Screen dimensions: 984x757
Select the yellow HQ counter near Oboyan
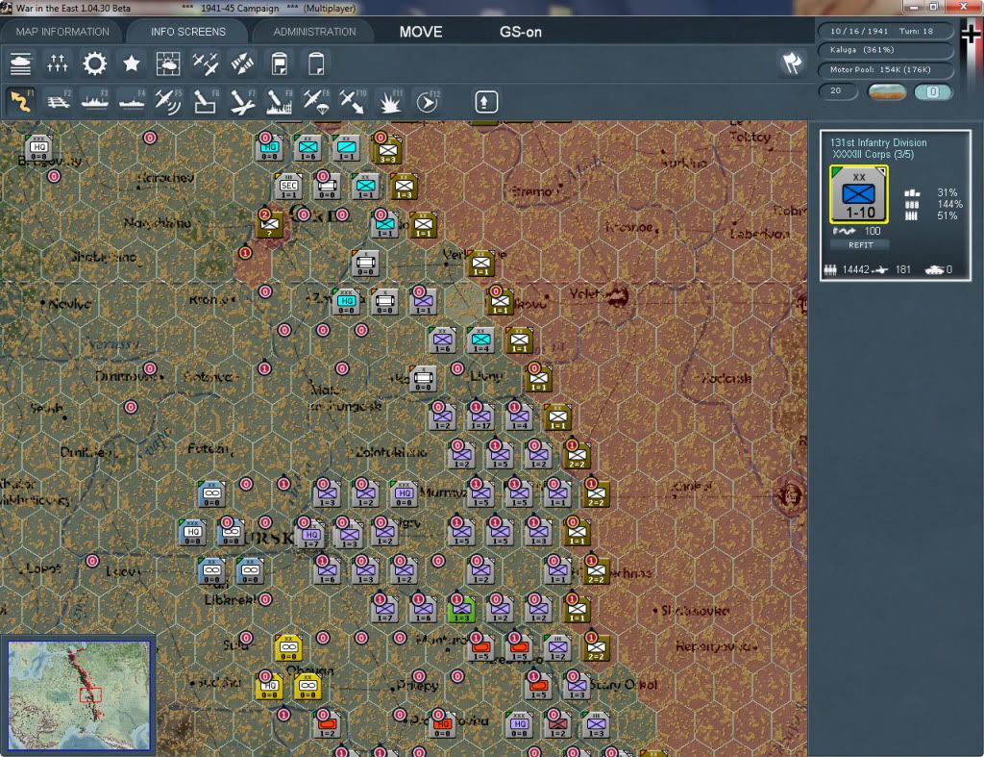pyautogui.click(x=269, y=686)
